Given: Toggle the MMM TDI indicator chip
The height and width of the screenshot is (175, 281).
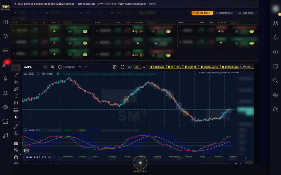Looking at the screenshot, I should point(191,67).
